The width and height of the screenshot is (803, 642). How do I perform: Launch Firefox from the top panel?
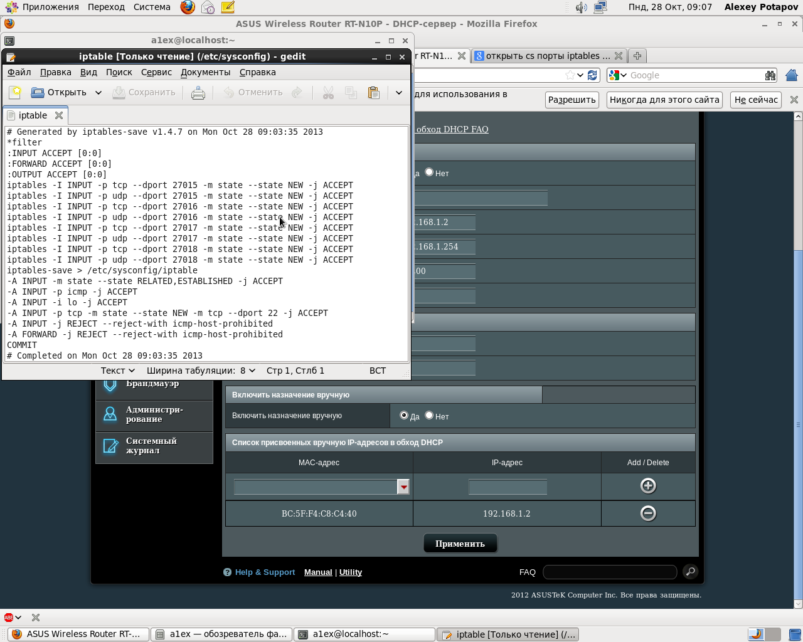pos(188,7)
